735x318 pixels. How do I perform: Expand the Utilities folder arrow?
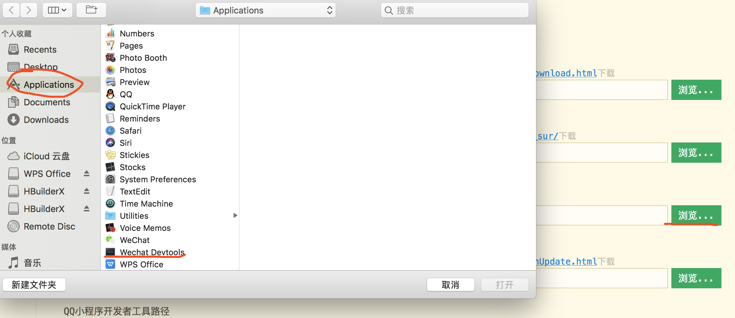235,215
